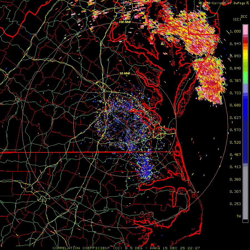Select the 0.947 value on the scale

click(235, 44)
